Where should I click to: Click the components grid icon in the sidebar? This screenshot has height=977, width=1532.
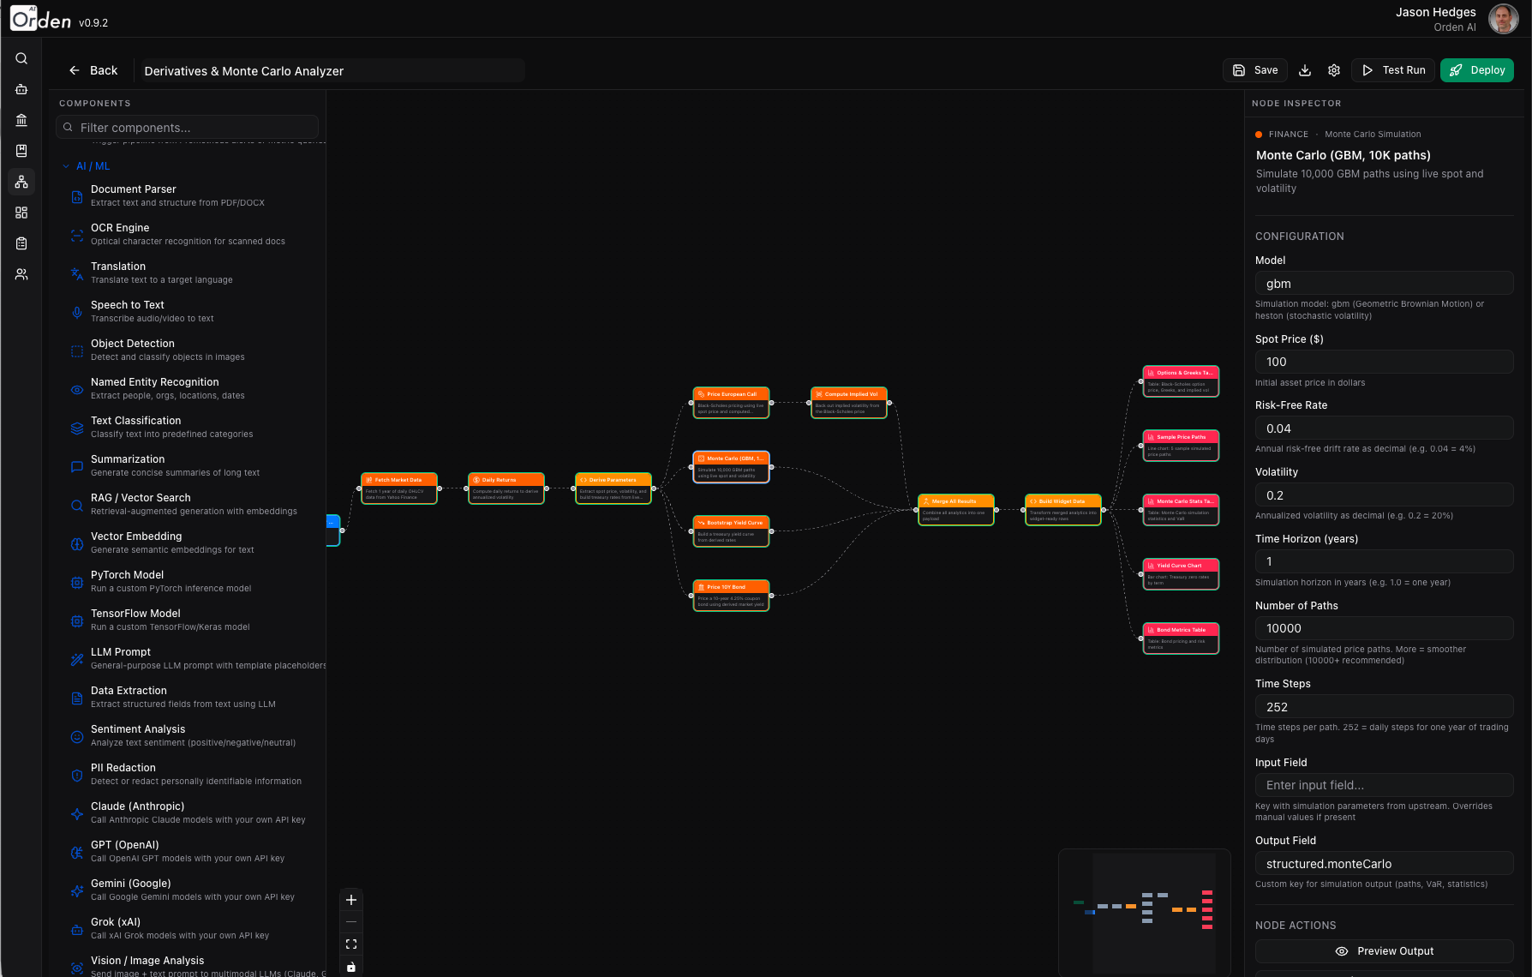(21, 212)
